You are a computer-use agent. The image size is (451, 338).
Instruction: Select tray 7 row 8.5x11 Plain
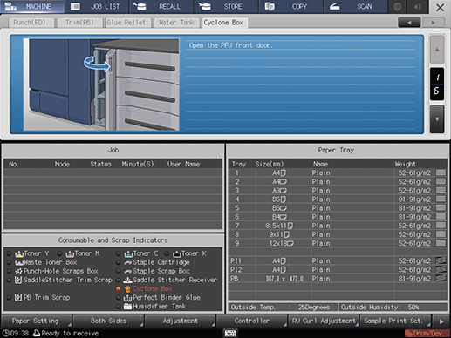coord(338,226)
